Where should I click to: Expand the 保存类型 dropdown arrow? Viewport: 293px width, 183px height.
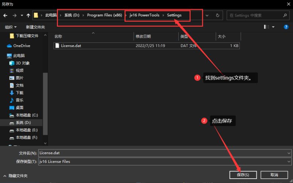click(289, 161)
